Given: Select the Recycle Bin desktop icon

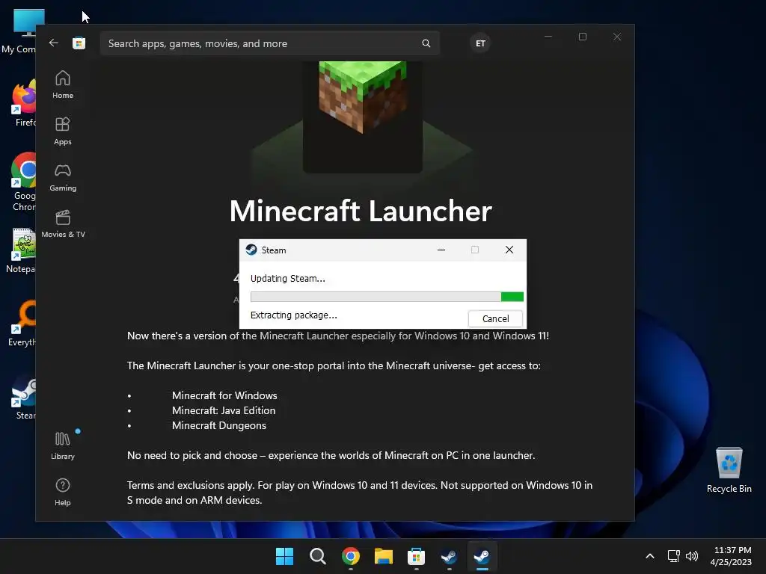Looking at the screenshot, I should [x=729, y=469].
